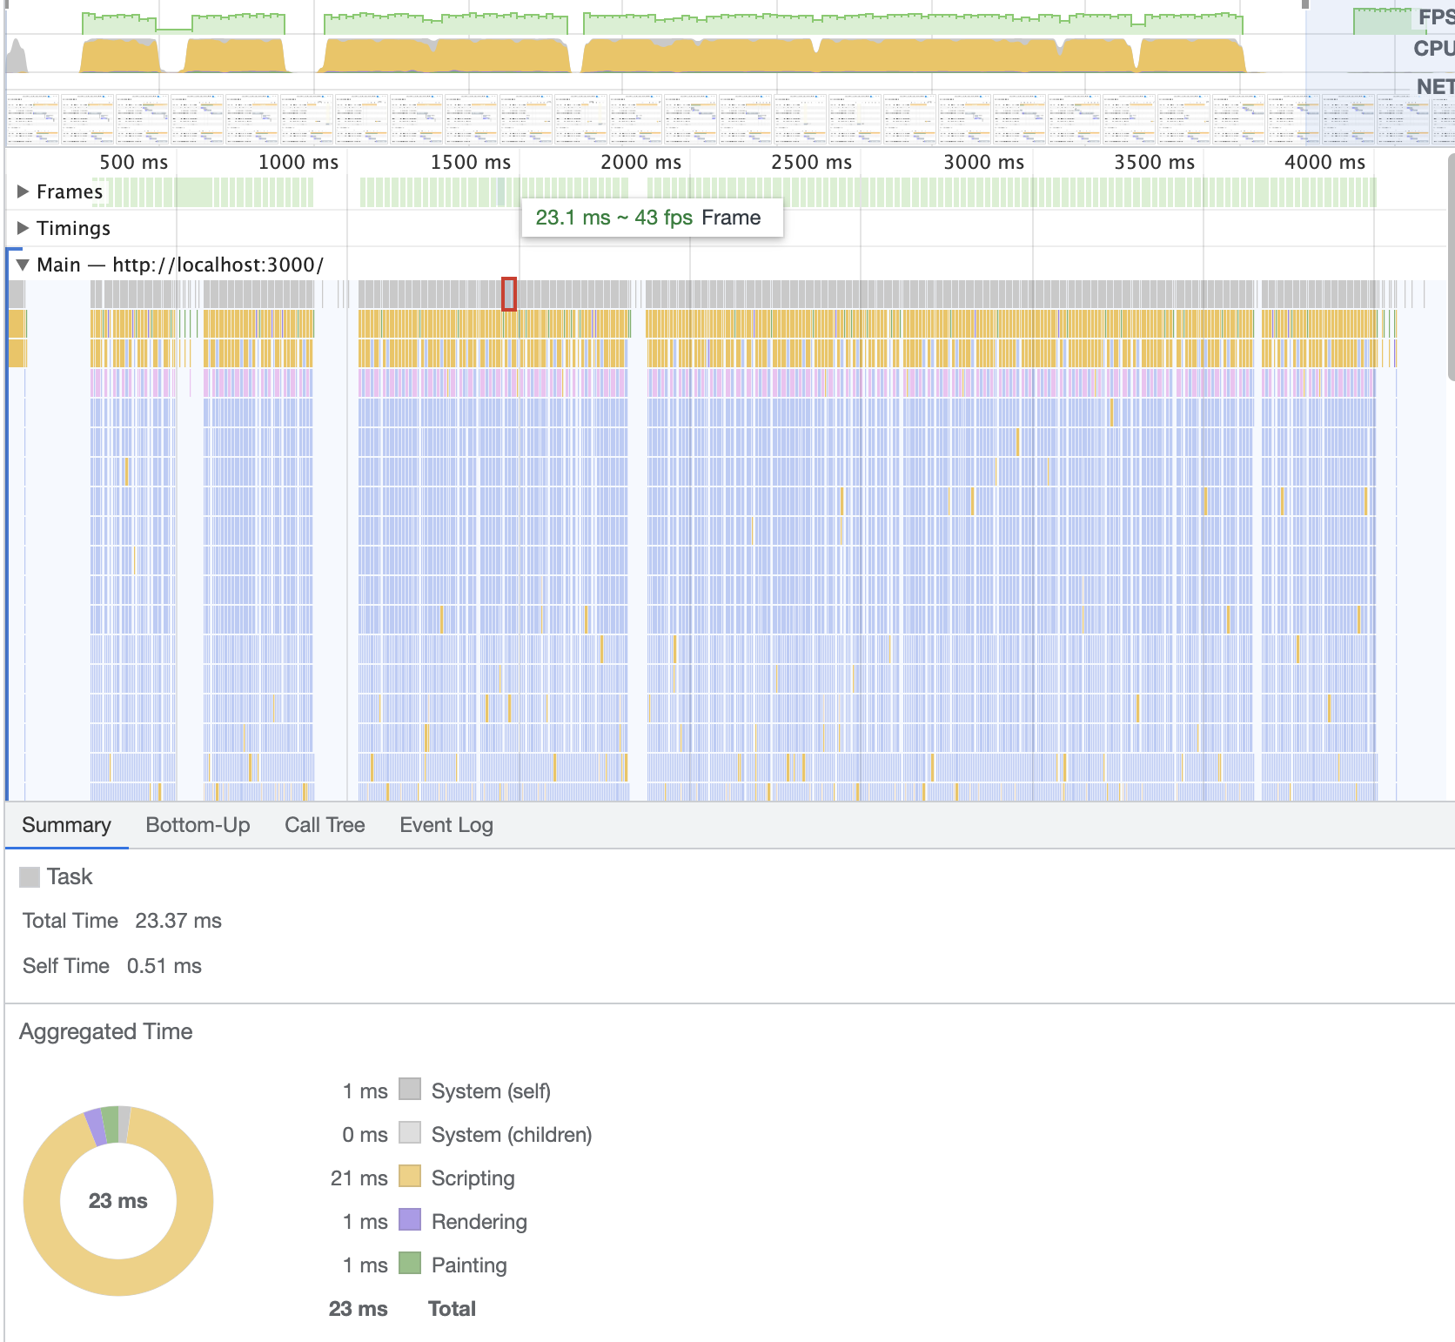
Task: Switch to the Event Log tab
Action: 446,825
